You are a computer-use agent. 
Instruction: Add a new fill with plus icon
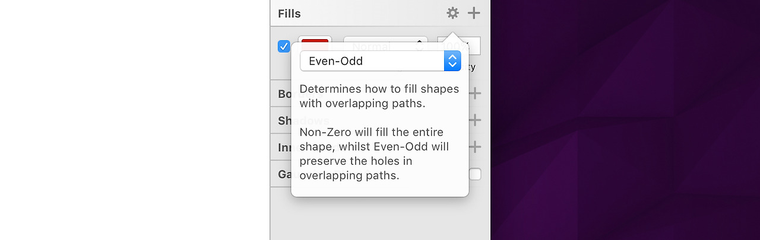[474, 13]
